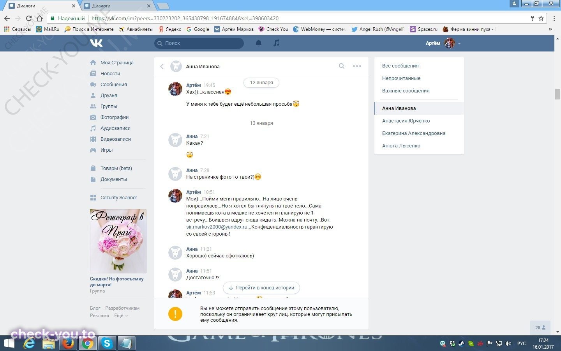Open the Блог footer link

point(95,308)
